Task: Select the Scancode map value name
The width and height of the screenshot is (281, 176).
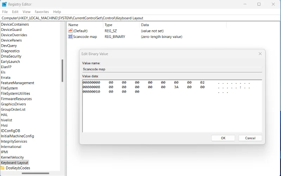Action: (85, 37)
